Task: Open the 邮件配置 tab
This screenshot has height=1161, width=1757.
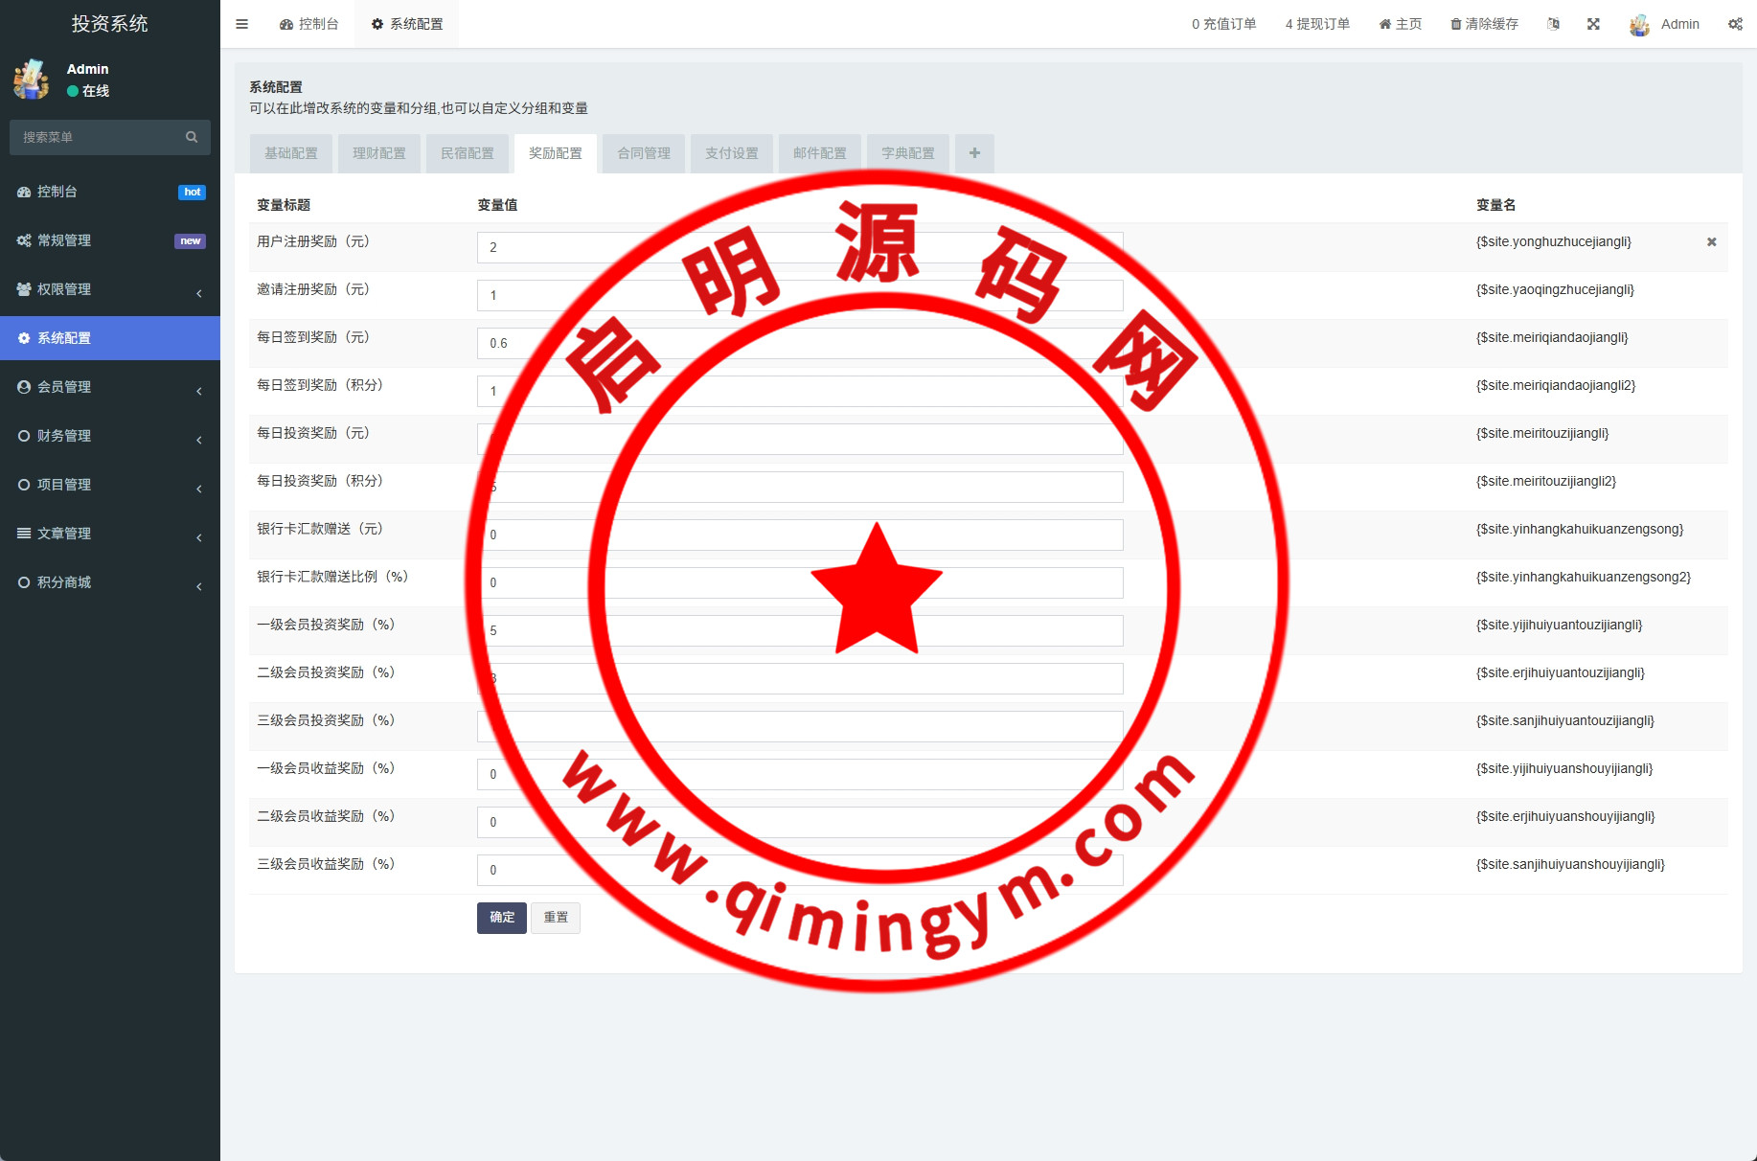Action: coord(819,153)
